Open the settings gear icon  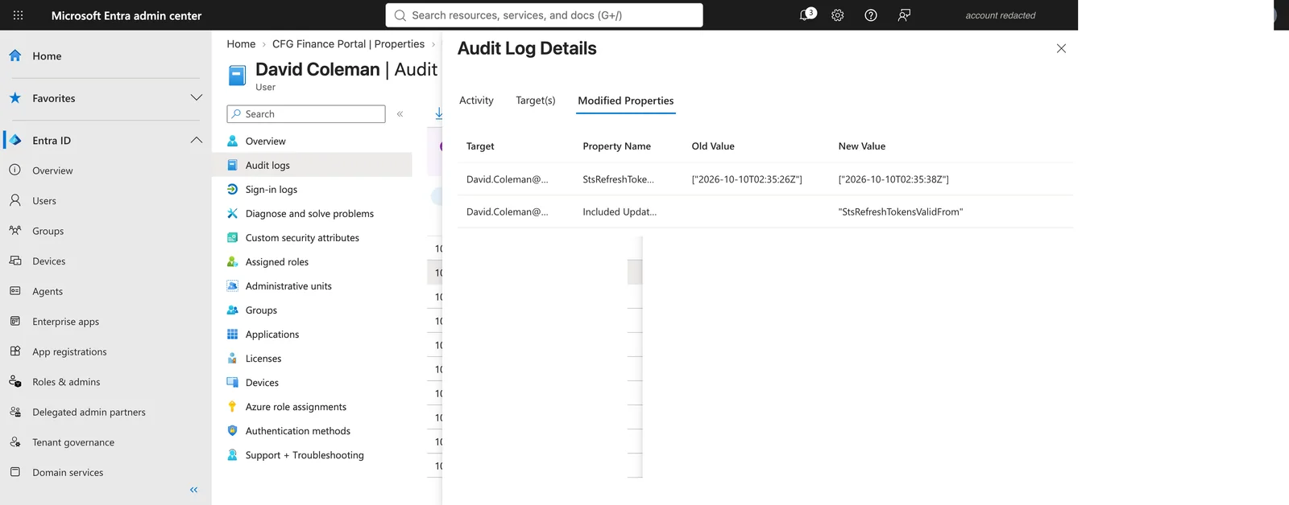[x=838, y=15]
